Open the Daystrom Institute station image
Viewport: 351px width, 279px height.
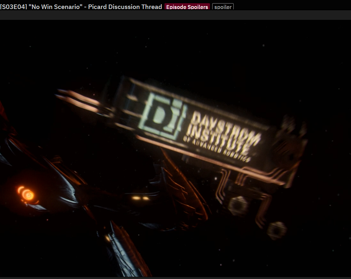tap(176, 148)
